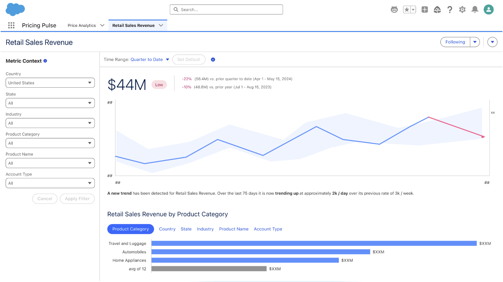
Task: Expand the Account Type filter dropdown
Action: (x=50, y=183)
